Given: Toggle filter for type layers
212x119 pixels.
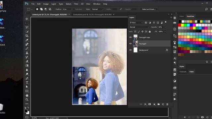Looking at the screenshot, I should point(154,23).
